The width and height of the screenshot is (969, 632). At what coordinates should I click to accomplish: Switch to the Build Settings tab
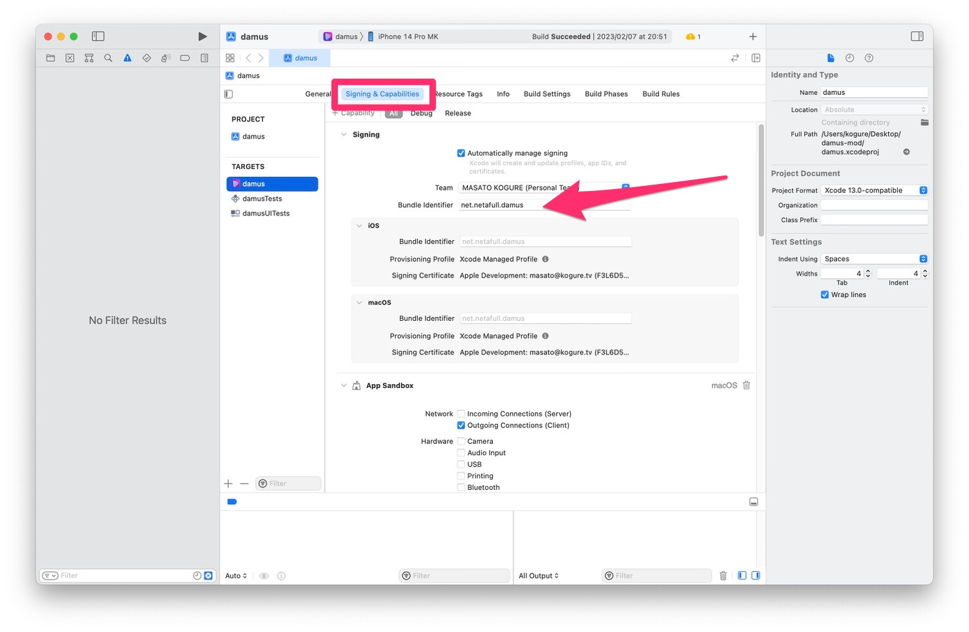(547, 94)
